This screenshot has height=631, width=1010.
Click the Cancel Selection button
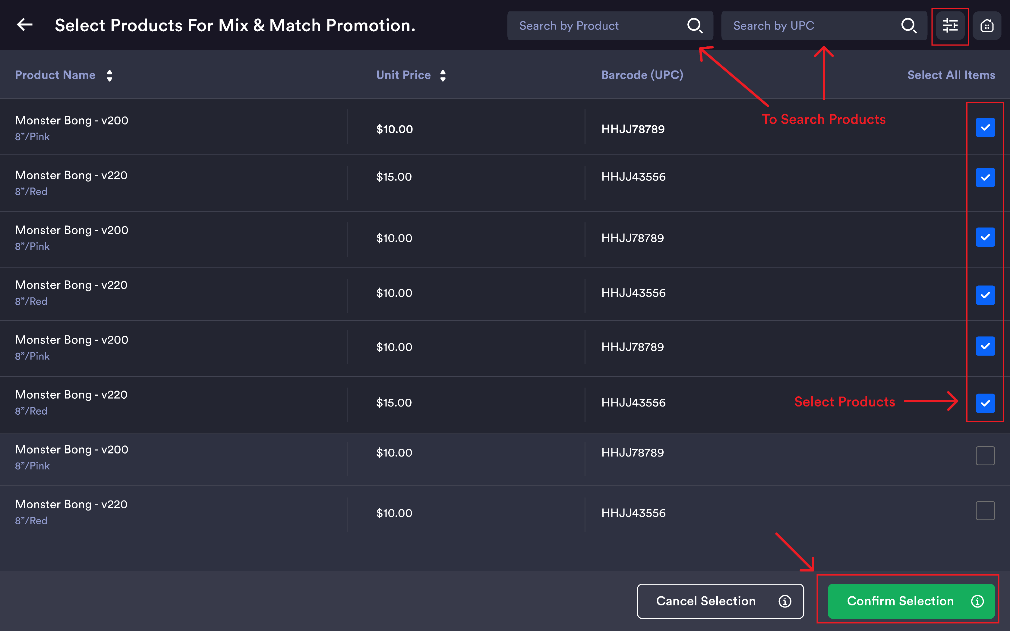[720, 601]
